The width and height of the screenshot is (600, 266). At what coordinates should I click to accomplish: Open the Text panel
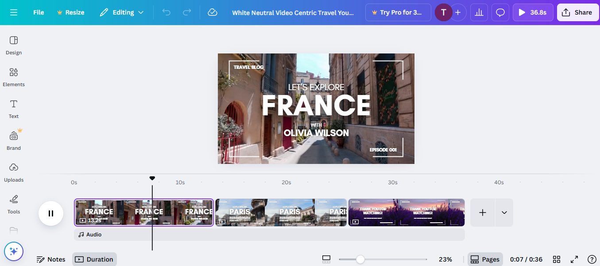13,109
